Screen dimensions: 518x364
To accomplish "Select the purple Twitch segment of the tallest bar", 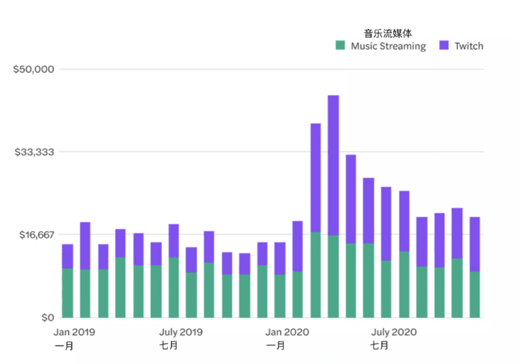I will click(333, 165).
